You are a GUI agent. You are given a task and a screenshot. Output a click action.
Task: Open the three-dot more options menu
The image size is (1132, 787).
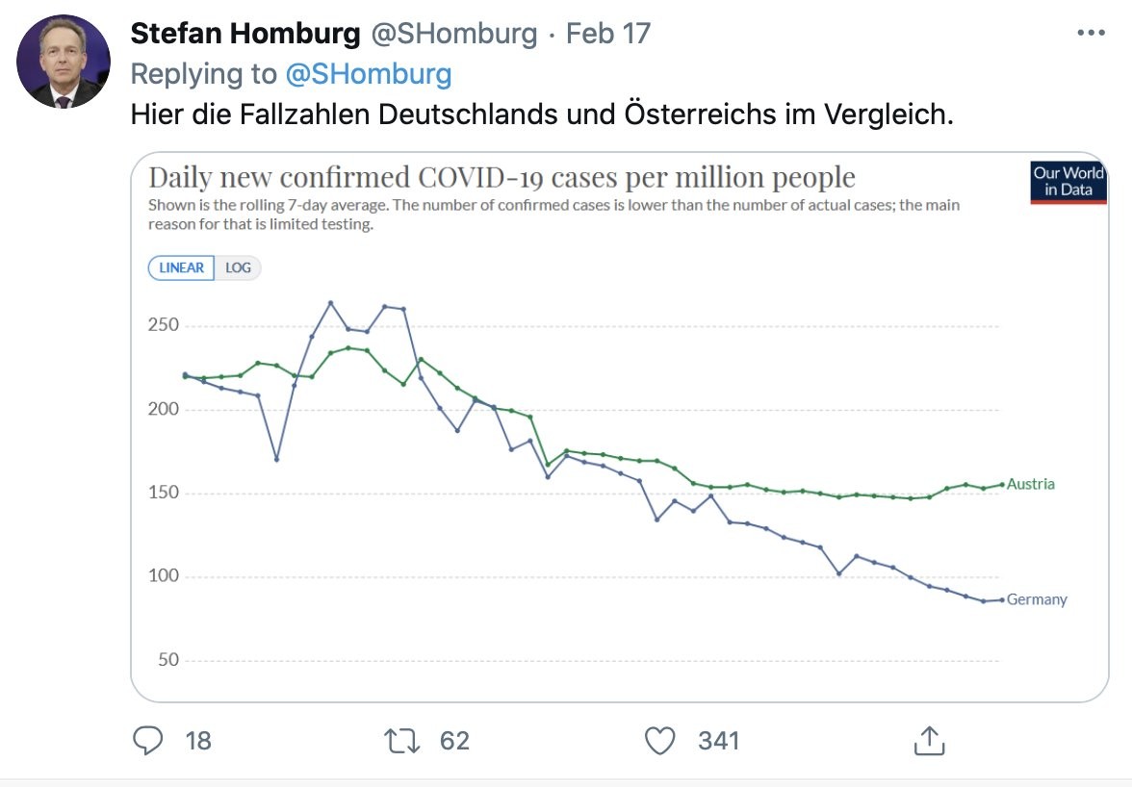point(1091,33)
